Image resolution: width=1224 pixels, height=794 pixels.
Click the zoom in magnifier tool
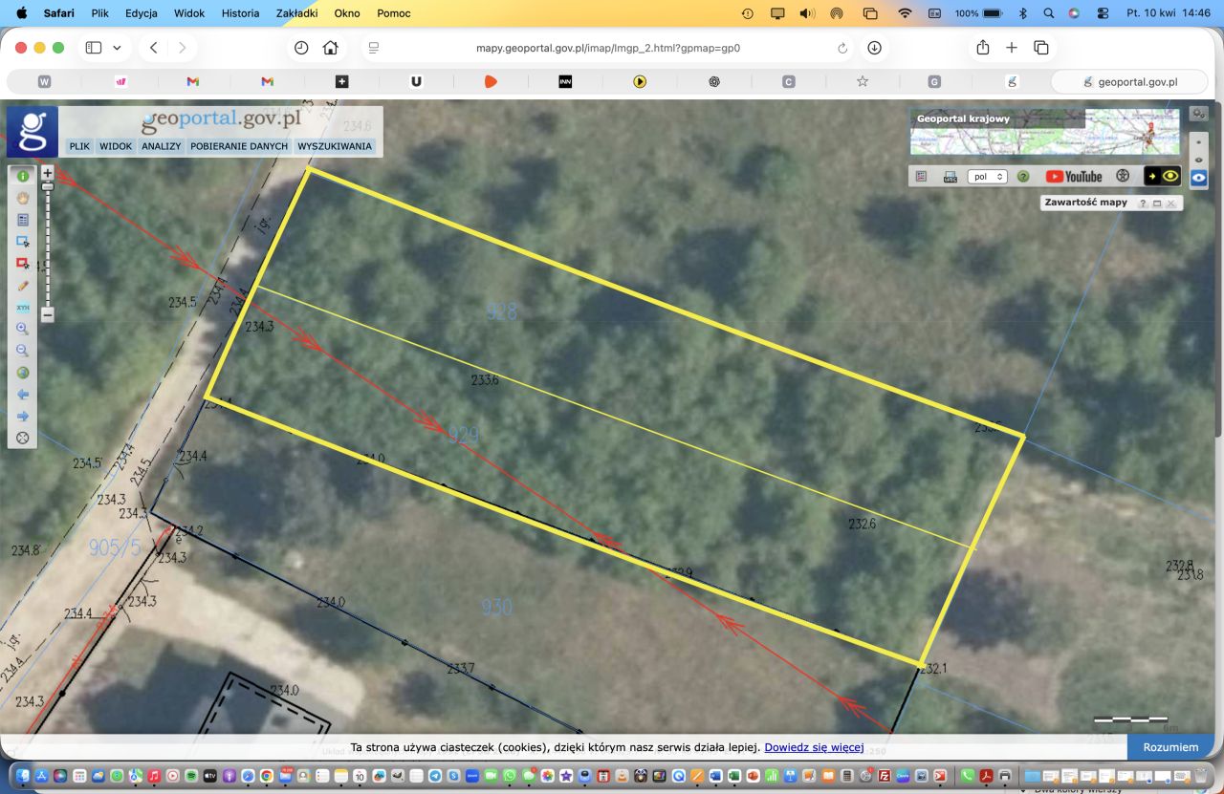23,329
